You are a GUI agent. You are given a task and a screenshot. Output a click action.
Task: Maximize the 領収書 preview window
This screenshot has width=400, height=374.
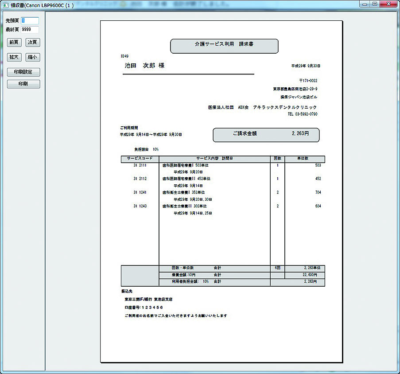pos(375,4)
